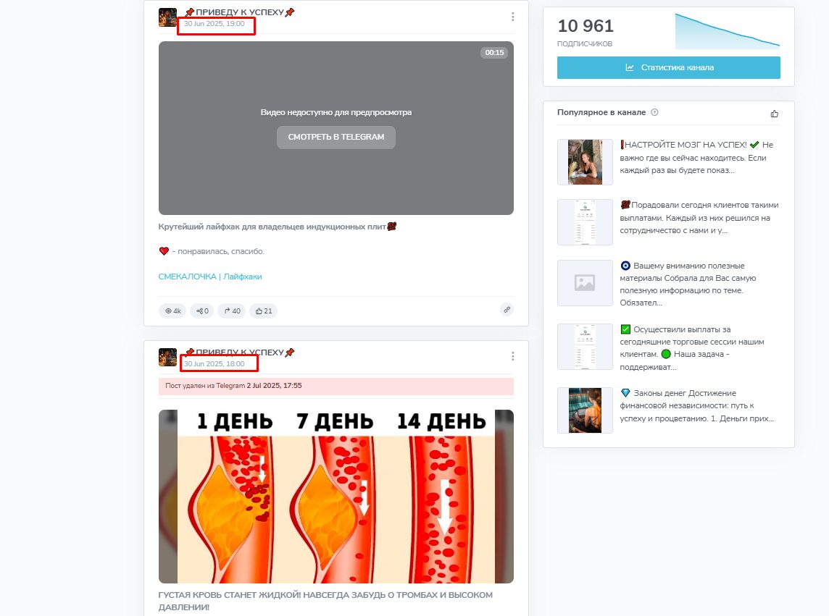Open the Осуществили выплаты post text
The image size is (829, 616).
(x=692, y=348)
